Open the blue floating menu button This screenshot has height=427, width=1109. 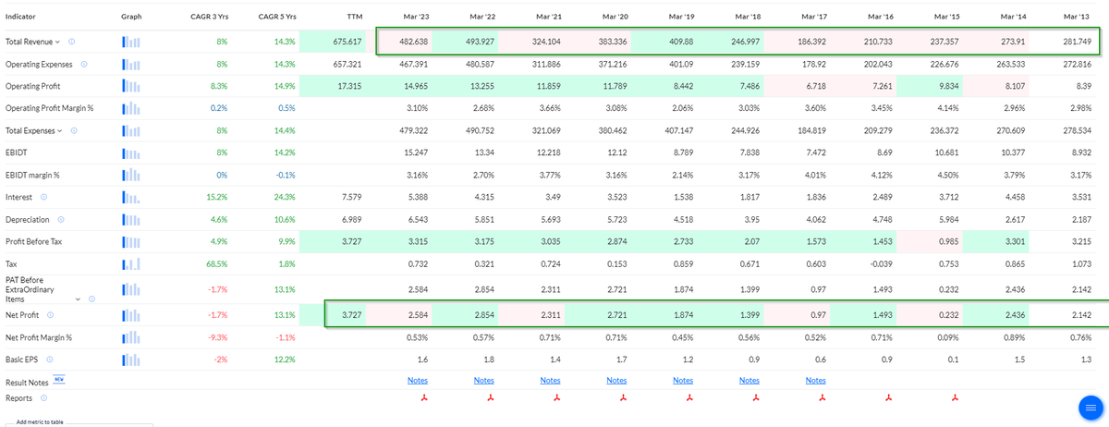[x=1092, y=408]
